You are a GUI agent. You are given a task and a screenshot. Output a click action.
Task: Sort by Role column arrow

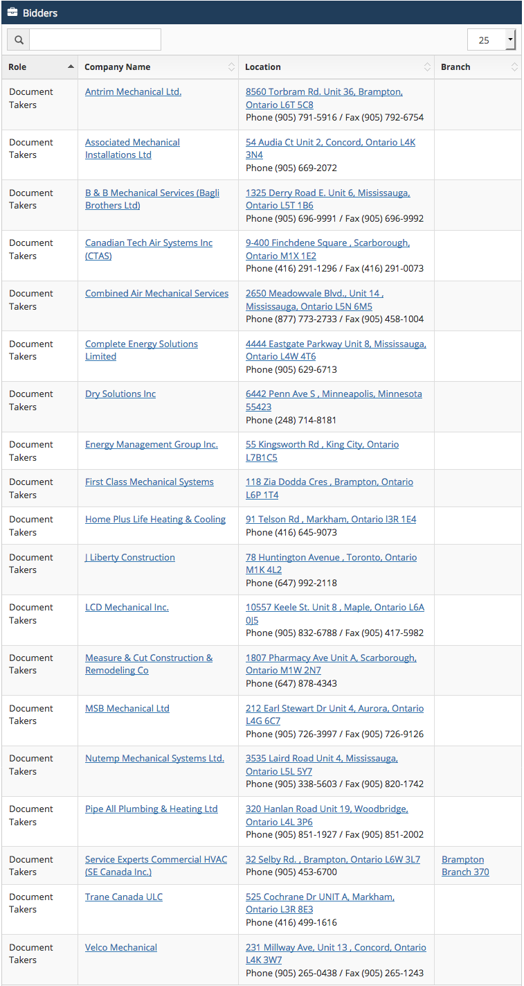(x=71, y=67)
